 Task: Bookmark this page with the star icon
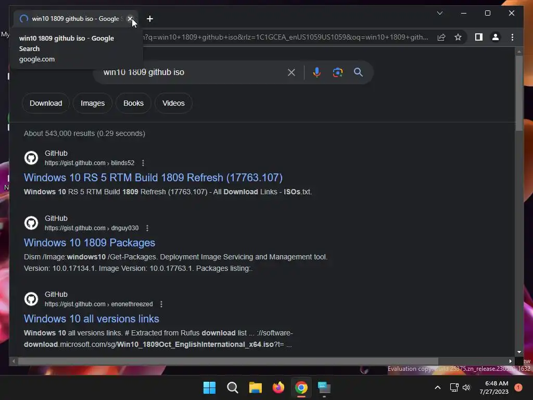click(458, 37)
